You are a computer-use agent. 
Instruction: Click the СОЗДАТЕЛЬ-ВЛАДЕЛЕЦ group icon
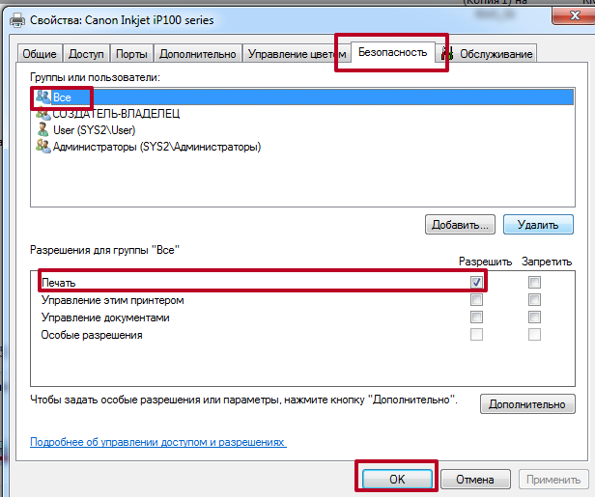[42, 114]
